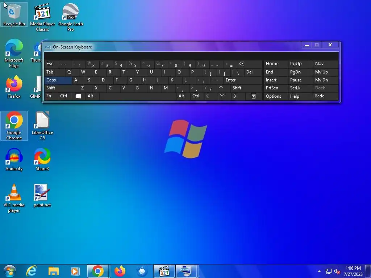Open Internet Explorer from the taskbar
This screenshot has height=278, width=371.
(x=32, y=271)
